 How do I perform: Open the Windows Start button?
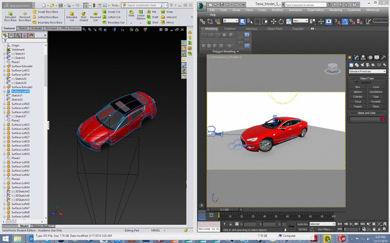pos(5,239)
